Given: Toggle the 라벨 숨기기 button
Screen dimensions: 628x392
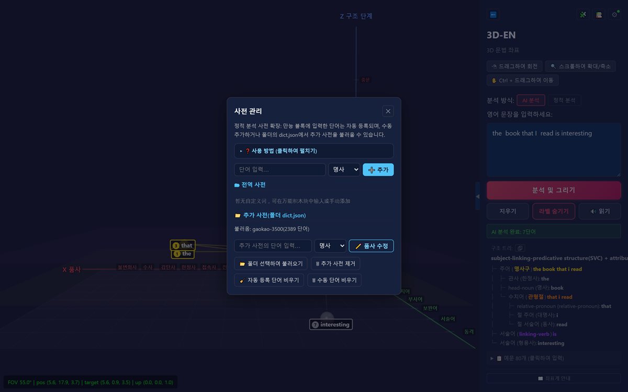Looking at the screenshot, I should (554, 211).
